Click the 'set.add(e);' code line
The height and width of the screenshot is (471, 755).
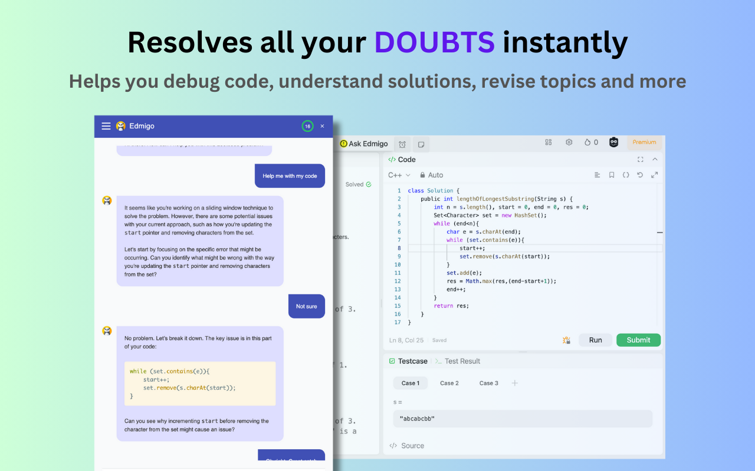pos(464,273)
